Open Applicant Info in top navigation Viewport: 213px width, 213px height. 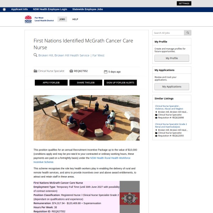(x=20, y=9)
